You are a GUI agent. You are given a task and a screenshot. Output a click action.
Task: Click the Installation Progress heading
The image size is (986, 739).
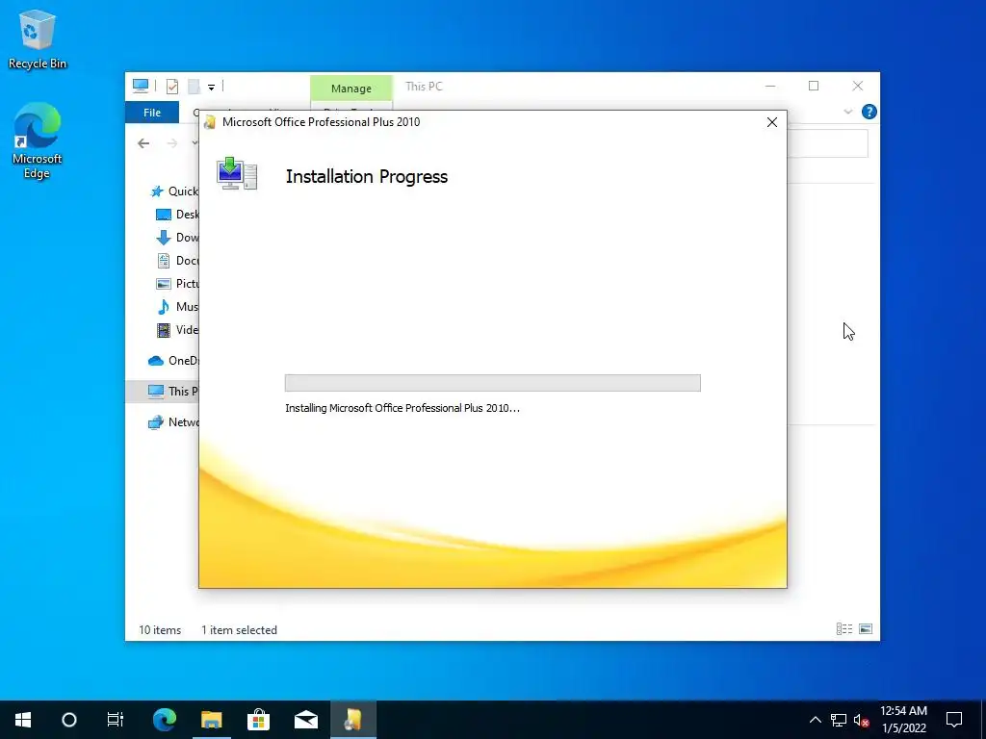(367, 177)
